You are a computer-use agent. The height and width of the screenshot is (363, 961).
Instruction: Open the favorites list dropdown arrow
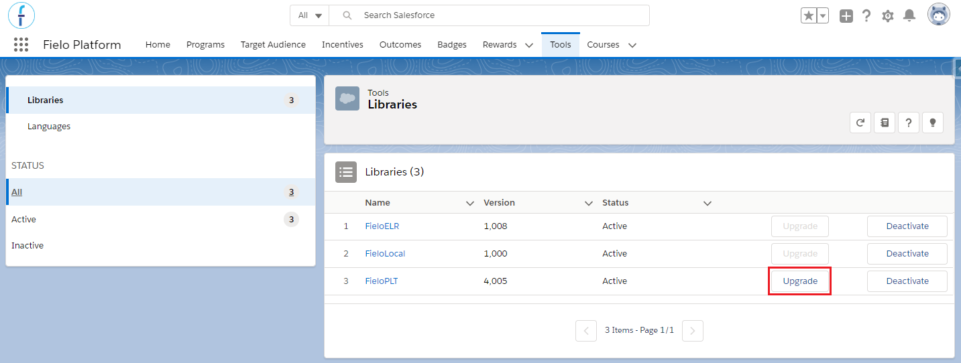tap(823, 15)
